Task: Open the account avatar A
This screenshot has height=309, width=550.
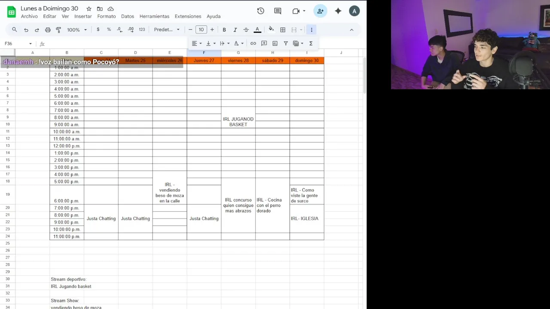Action: pyautogui.click(x=354, y=11)
